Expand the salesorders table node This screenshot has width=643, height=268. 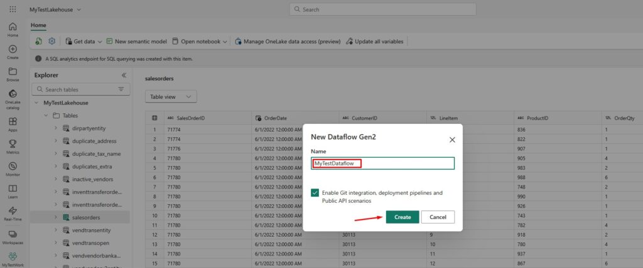[56, 218]
